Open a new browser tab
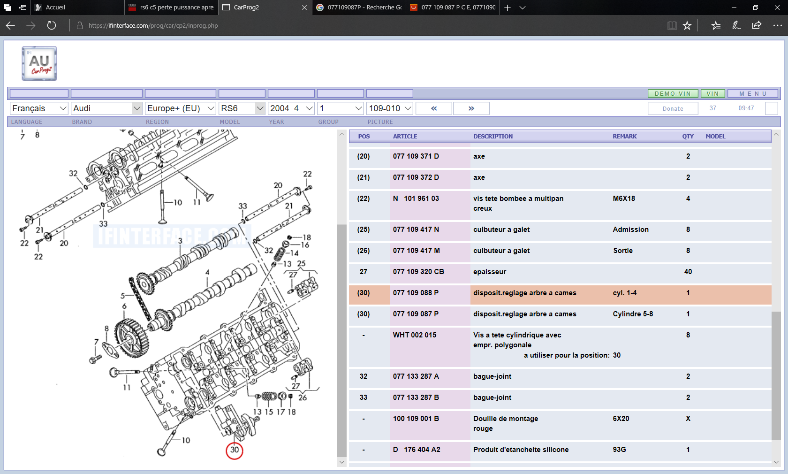Screen dimensions: 788x474 coord(508,8)
